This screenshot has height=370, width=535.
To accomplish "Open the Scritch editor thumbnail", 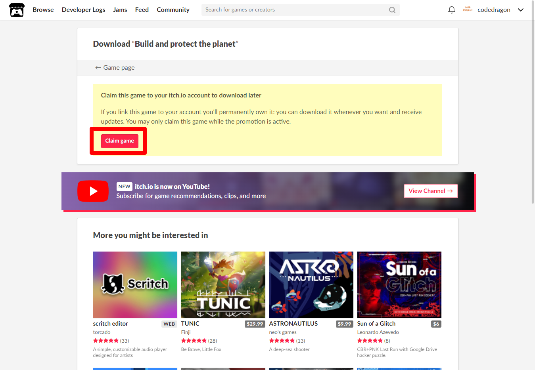I will [x=135, y=285].
